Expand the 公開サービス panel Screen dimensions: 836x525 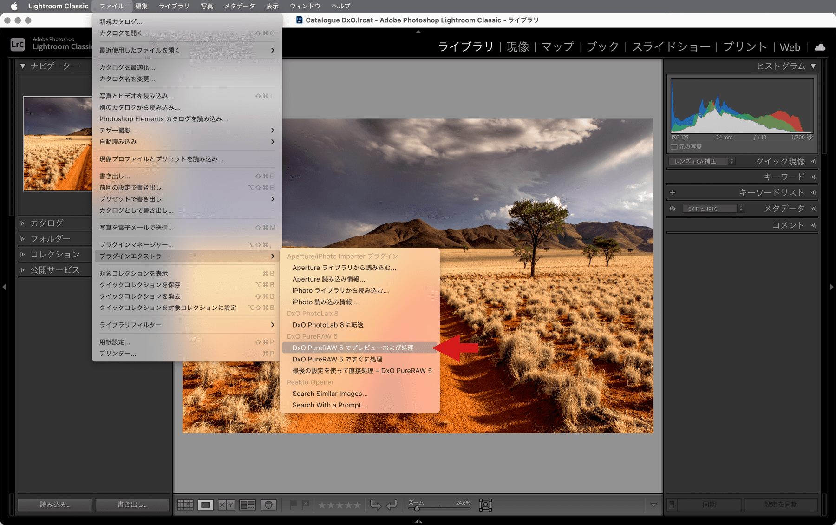point(22,270)
